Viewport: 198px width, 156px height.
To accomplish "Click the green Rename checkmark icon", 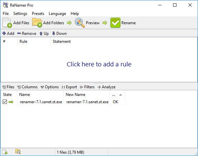I will coord(115,23).
